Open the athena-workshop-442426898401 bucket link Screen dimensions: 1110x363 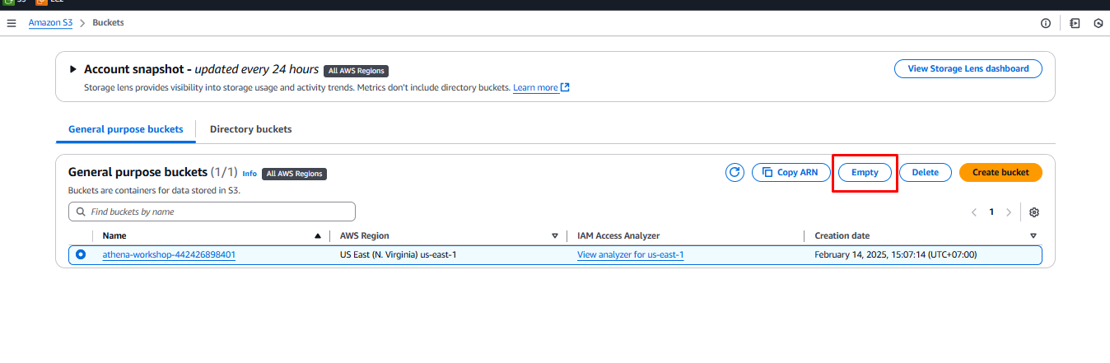169,255
